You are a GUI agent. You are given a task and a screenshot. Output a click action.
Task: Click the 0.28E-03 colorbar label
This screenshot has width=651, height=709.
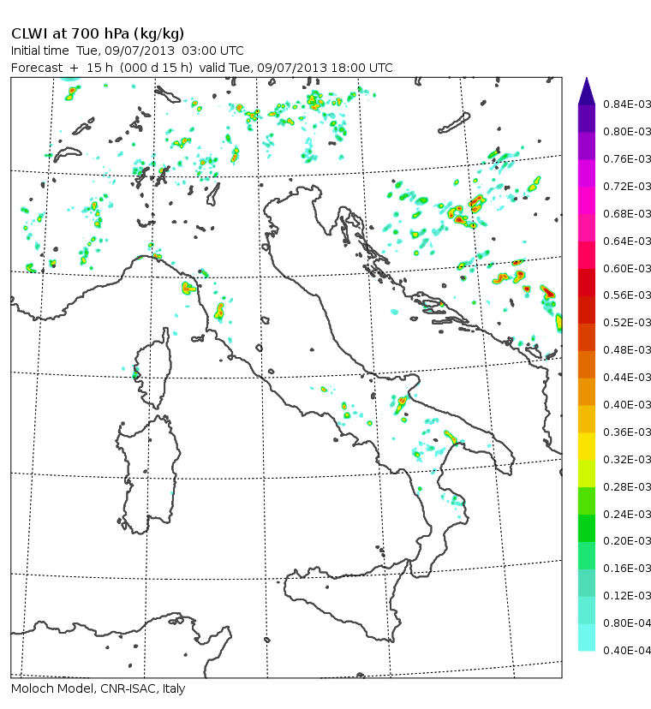point(627,487)
